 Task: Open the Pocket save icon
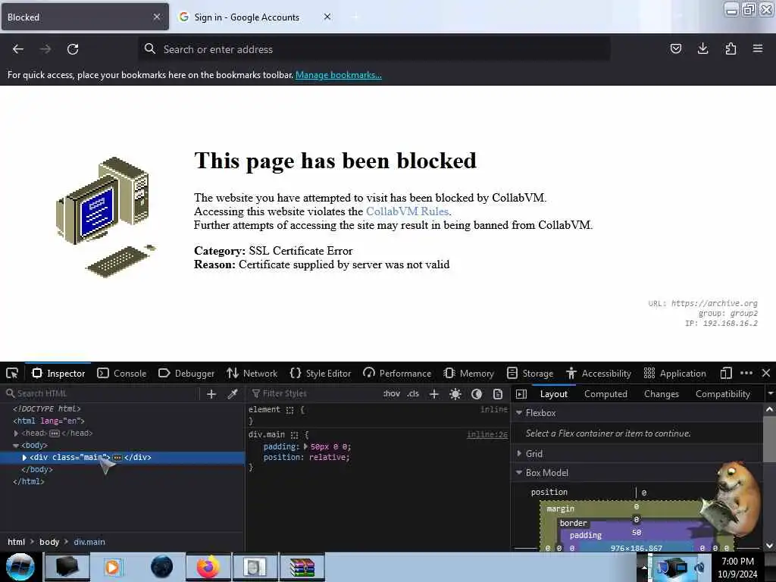click(x=675, y=48)
